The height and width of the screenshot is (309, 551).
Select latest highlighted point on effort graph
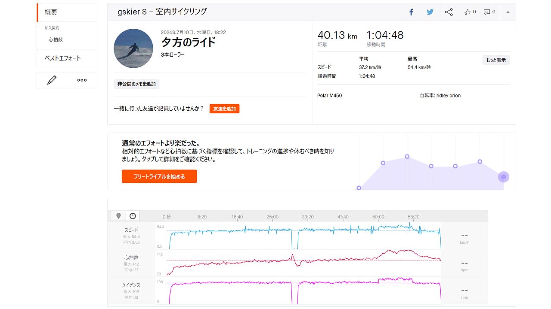[x=503, y=177]
